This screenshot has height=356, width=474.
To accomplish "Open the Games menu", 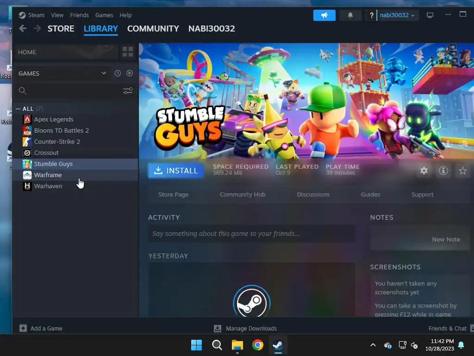I will [x=104, y=15].
